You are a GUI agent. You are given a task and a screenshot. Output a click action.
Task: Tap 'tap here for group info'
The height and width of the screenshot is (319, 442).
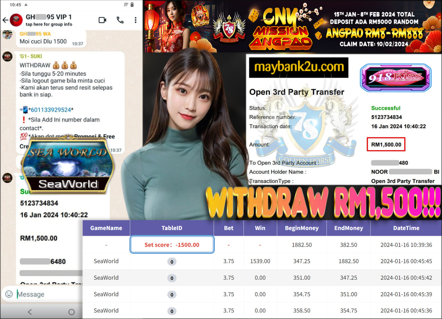[49, 24]
